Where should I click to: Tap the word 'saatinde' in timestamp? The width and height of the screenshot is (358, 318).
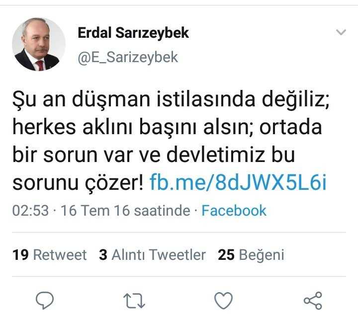[162, 210]
